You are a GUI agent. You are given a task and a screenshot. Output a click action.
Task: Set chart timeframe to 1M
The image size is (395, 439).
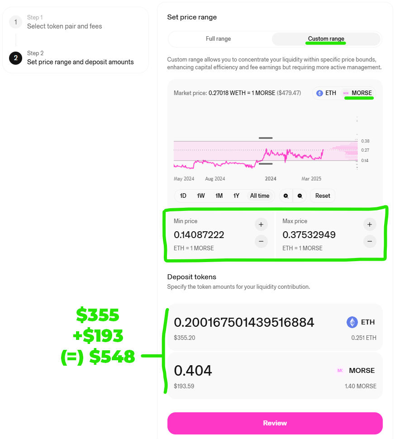click(x=219, y=196)
